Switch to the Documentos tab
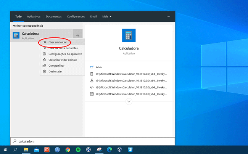This screenshot has height=154, width=248. (x=53, y=16)
